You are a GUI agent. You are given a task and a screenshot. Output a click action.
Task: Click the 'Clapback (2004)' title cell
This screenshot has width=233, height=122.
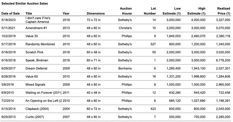(x=37, y=109)
